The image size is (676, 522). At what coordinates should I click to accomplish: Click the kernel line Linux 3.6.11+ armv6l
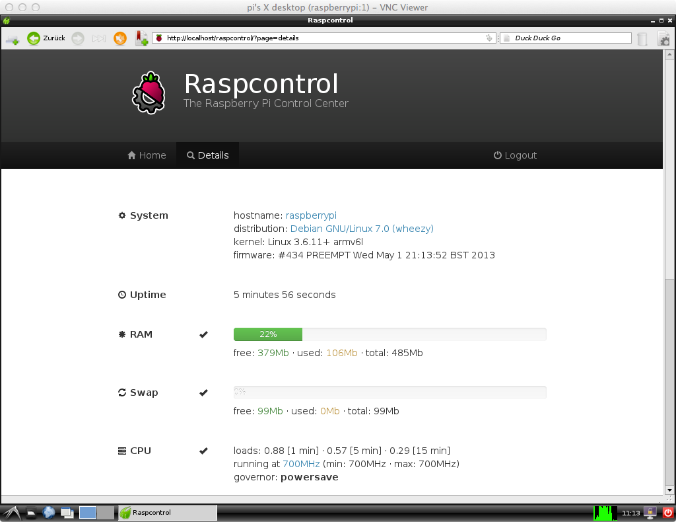click(298, 242)
